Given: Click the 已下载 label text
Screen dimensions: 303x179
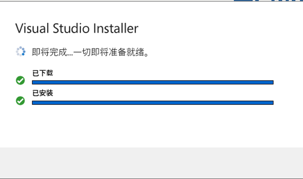Looking at the screenshot, I should pos(43,73).
